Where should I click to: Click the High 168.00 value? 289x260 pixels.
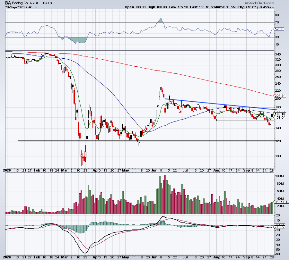(157, 7)
